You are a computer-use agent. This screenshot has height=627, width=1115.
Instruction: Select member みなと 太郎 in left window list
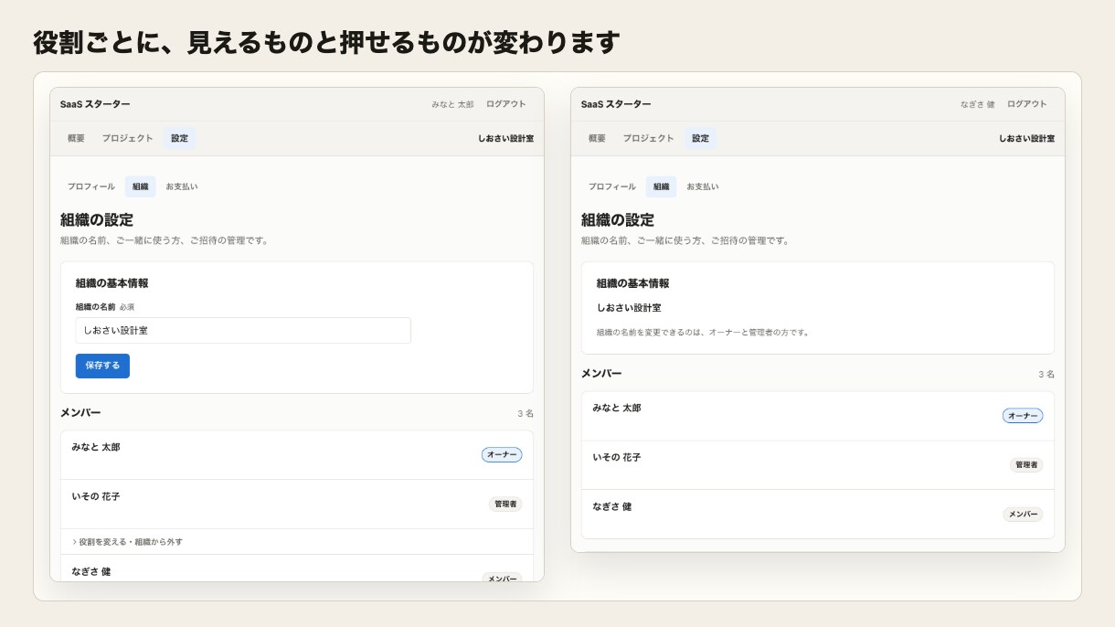(x=96, y=447)
